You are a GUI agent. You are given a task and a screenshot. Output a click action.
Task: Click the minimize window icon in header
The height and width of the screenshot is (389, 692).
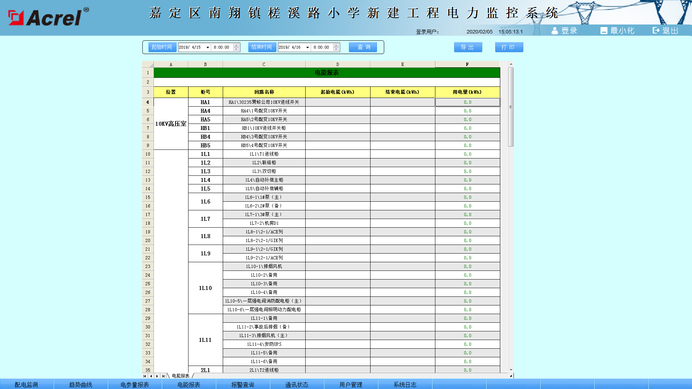[604, 31]
